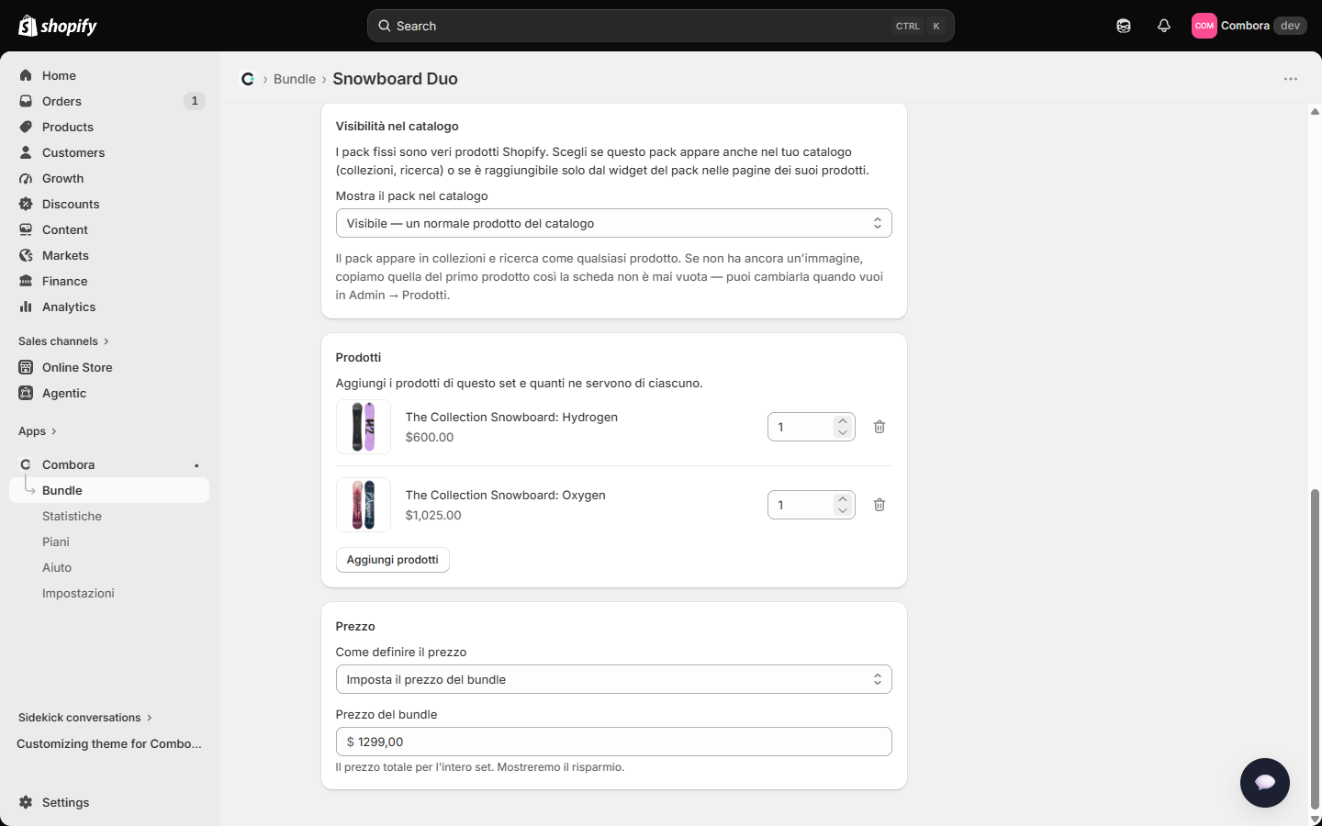Viewport: 1322px width, 826px height.
Task: Open the Sidekick icon in top bar
Action: (1124, 26)
